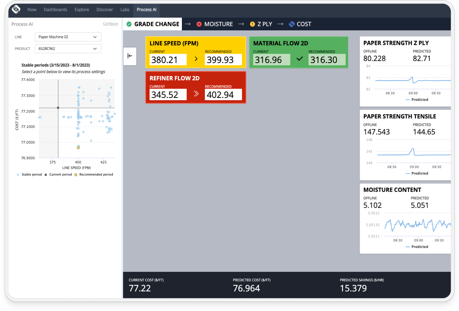Click the blue diamond icon beside Cost
Viewport: 459px width, 311px height.
point(292,24)
